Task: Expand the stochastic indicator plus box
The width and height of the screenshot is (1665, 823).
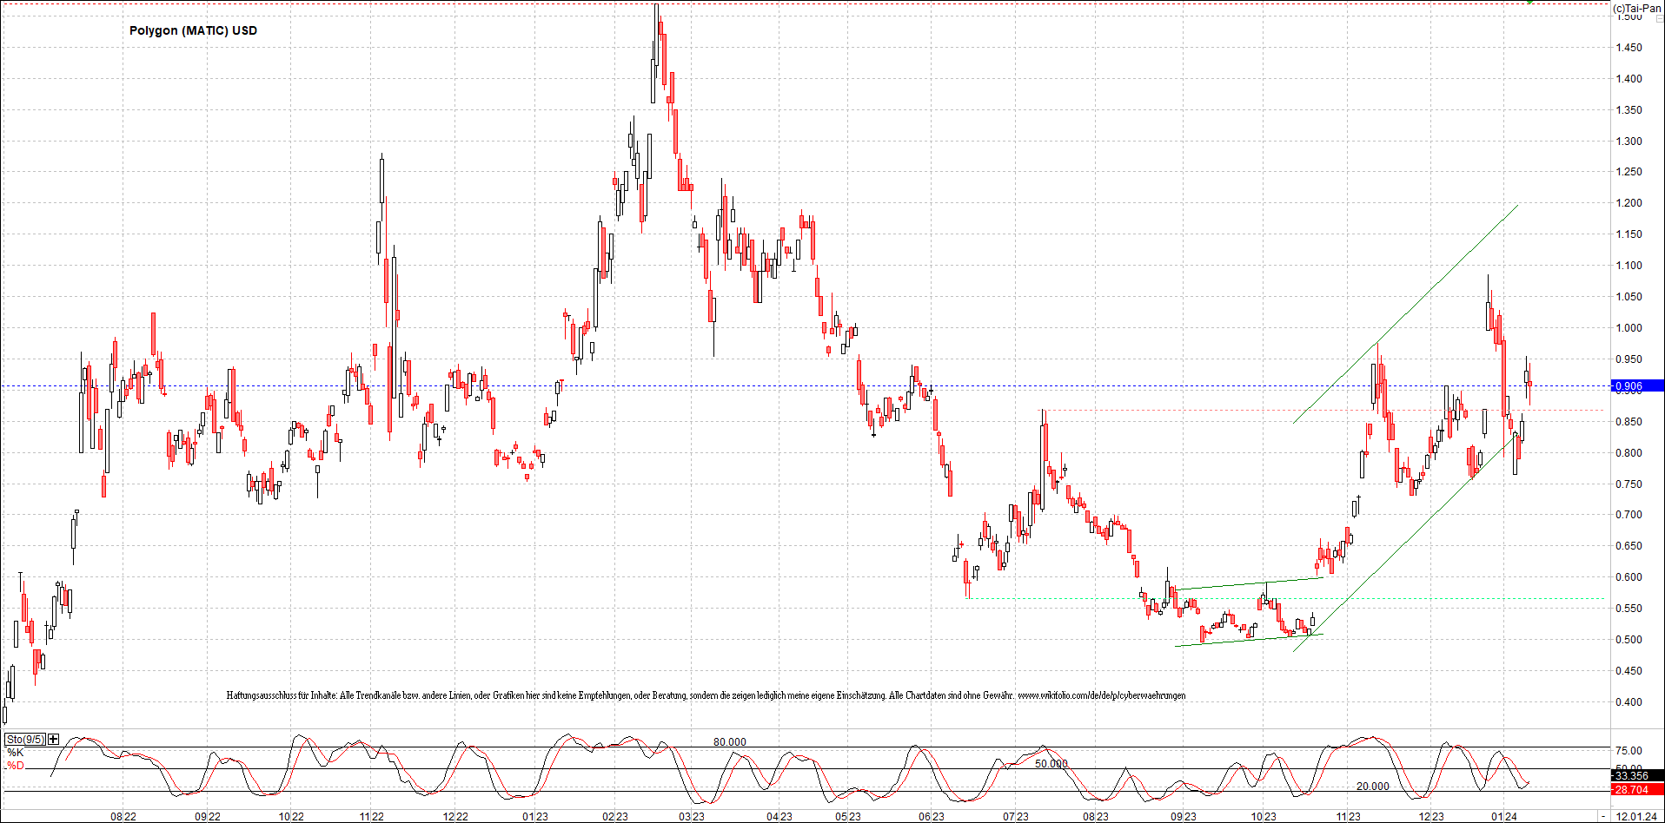Action: click(x=54, y=740)
